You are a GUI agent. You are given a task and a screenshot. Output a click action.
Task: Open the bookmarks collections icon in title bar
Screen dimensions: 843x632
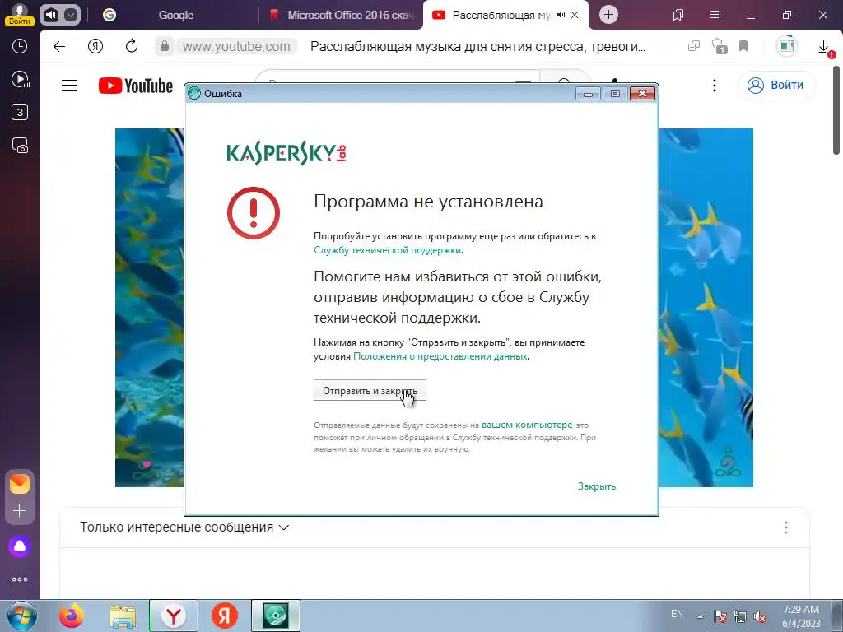coord(678,15)
